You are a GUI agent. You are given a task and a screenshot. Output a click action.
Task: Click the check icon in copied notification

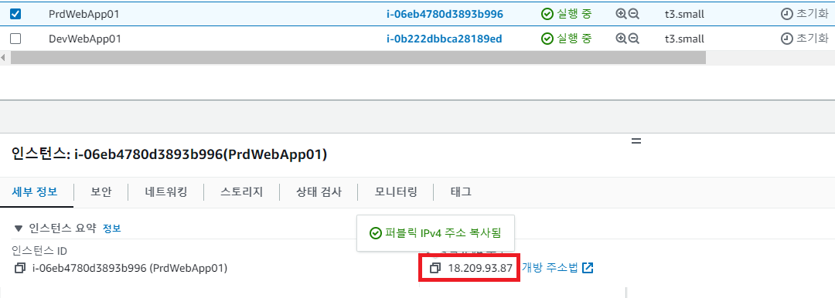click(375, 233)
